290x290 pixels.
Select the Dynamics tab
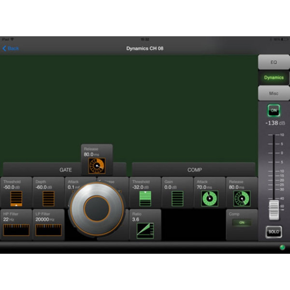[x=274, y=78]
